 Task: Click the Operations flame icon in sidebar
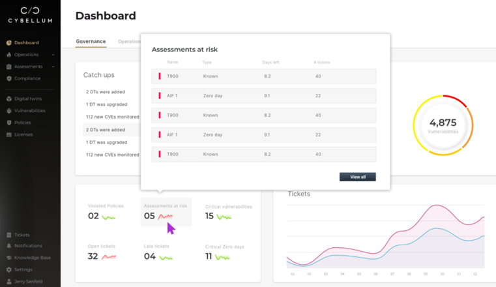9,55
